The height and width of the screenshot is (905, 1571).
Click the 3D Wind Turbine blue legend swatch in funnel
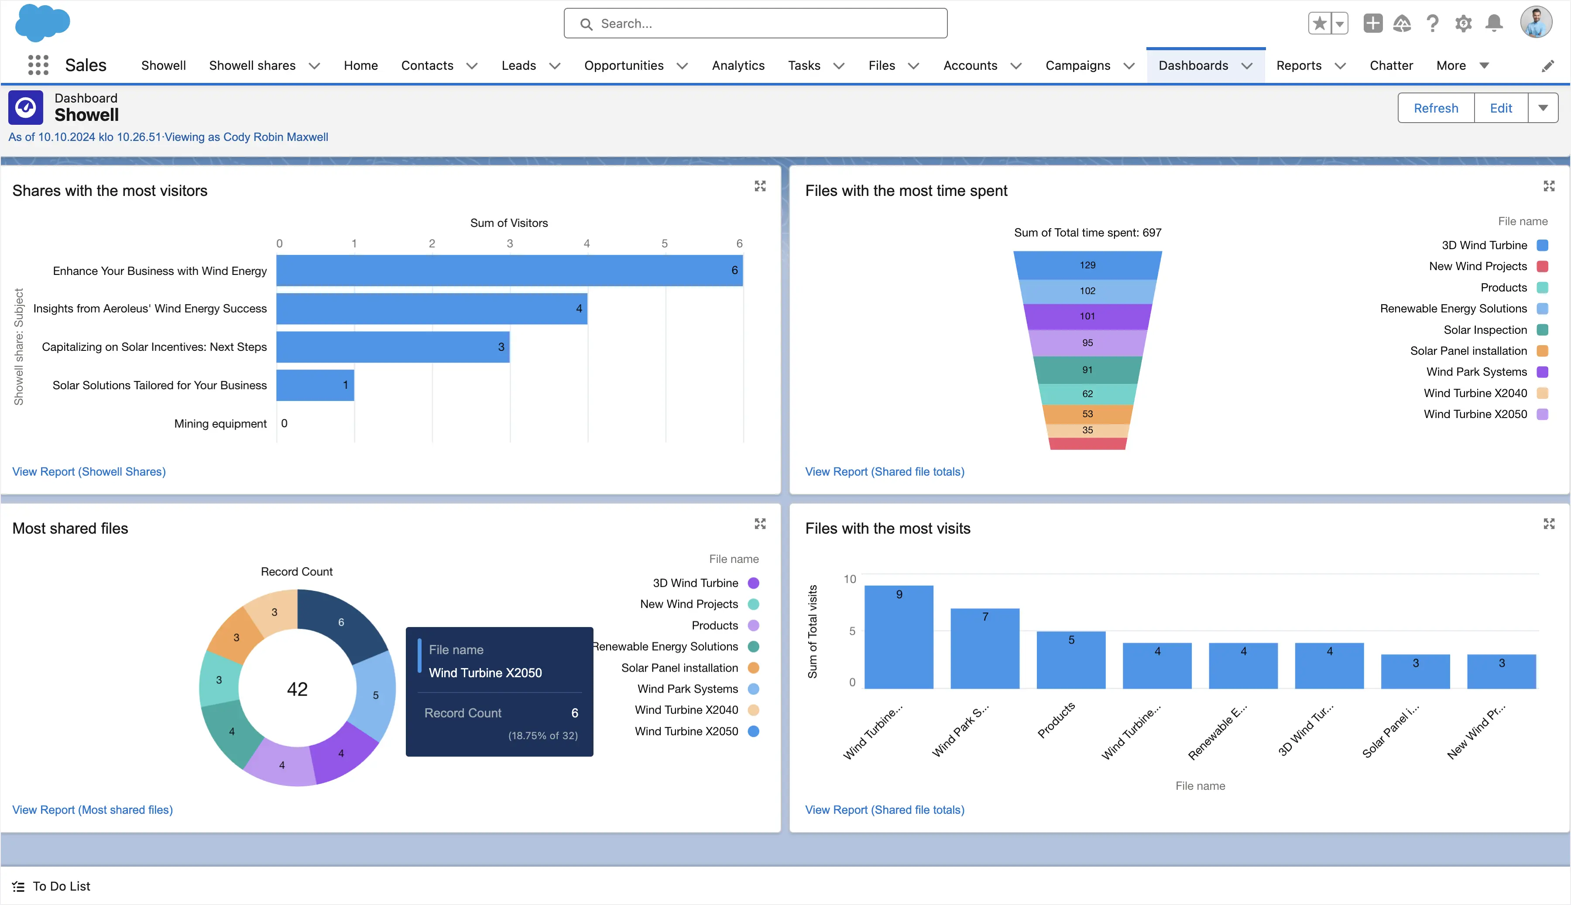pyautogui.click(x=1542, y=246)
